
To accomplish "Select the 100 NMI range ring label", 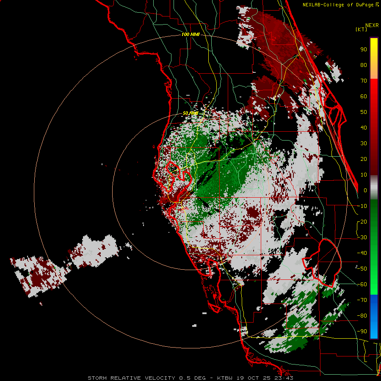I will pos(190,35).
